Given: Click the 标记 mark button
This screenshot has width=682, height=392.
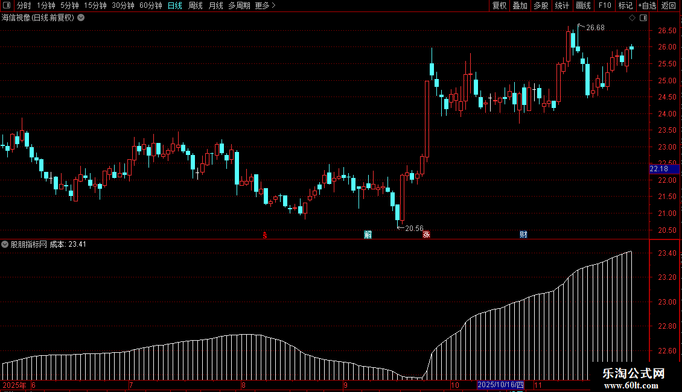Looking at the screenshot, I should [x=625, y=5].
